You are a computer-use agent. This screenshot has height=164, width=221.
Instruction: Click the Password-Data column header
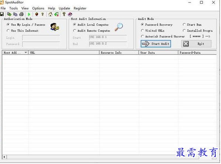(197, 53)
